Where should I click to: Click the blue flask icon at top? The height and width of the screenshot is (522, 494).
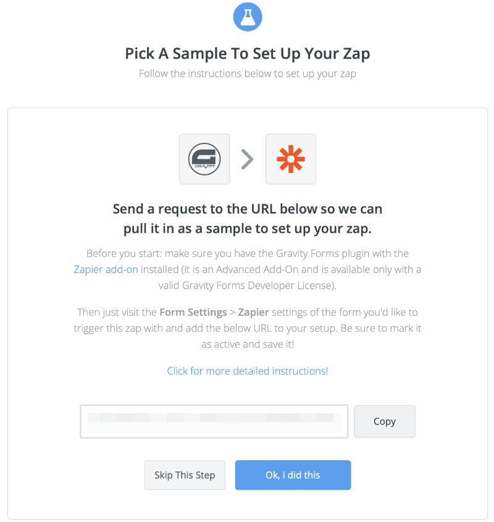click(248, 17)
